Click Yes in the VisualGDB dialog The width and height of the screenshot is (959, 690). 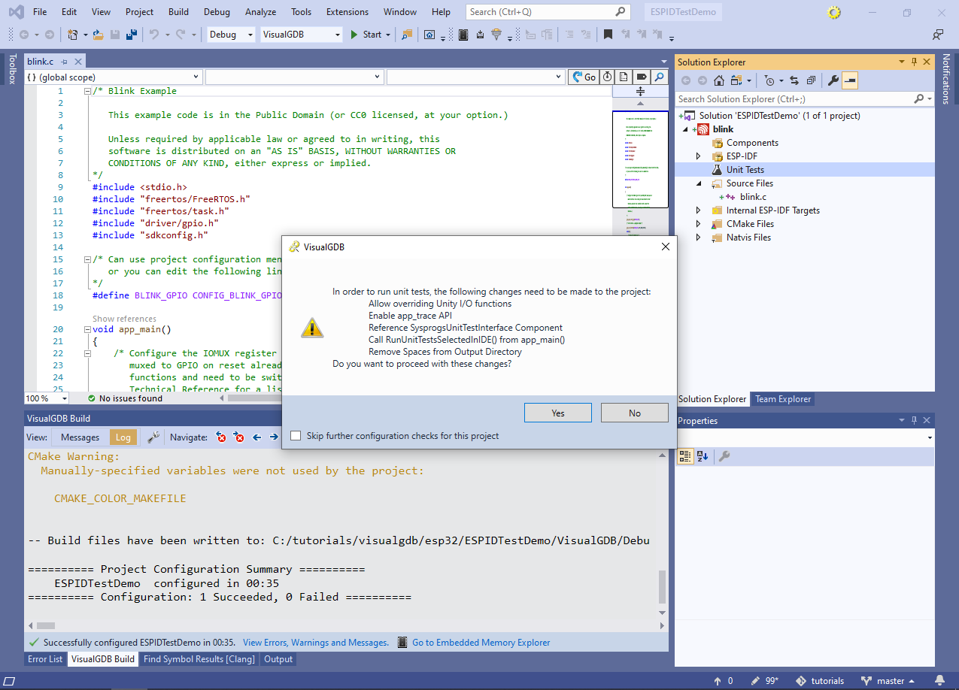(x=557, y=413)
